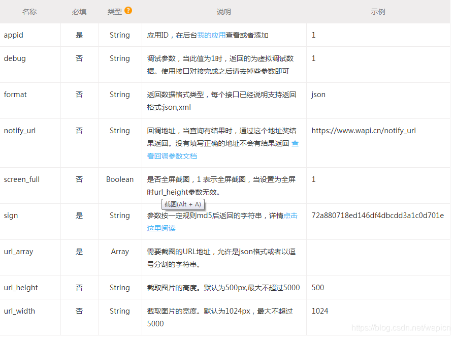The image size is (455, 337).
Task: Click the example value 1 in appid row
Action: pyautogui.click(x=313, y=35)
